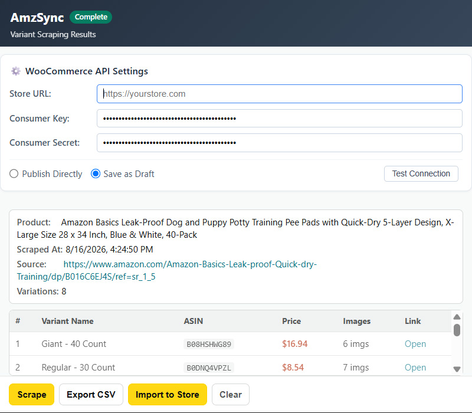Click the variant table scroll down arrow
The image size is (472, 413).
[457, 369]
